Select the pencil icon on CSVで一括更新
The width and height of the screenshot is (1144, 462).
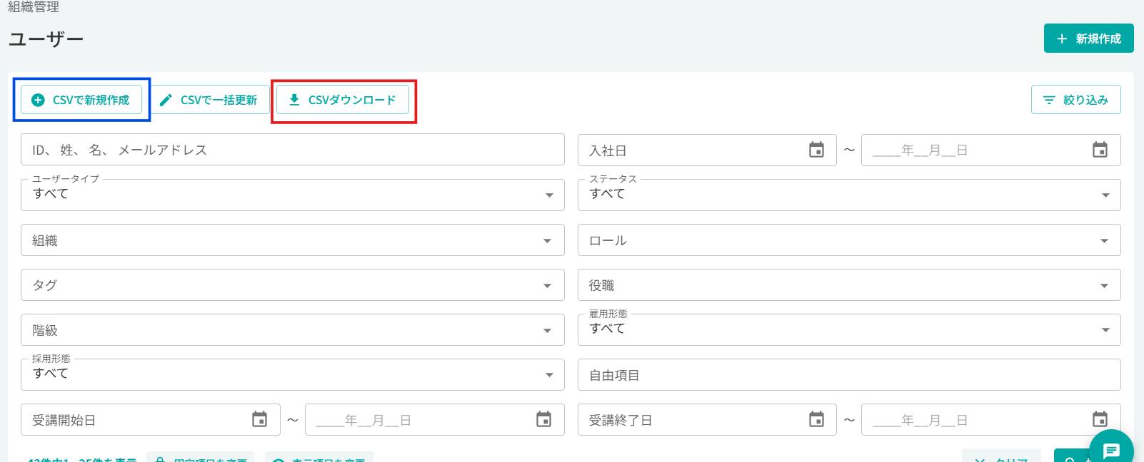point(166,100)
